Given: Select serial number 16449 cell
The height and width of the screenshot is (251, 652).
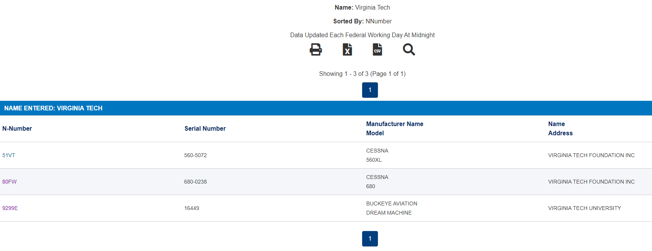Looking at the screenshot, I should point(192,208).
